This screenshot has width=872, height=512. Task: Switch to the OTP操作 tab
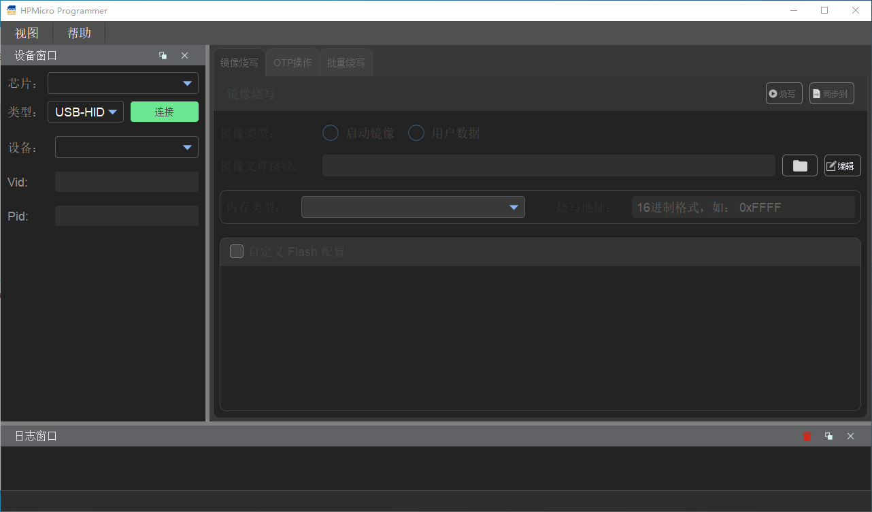tap(292, 63)
